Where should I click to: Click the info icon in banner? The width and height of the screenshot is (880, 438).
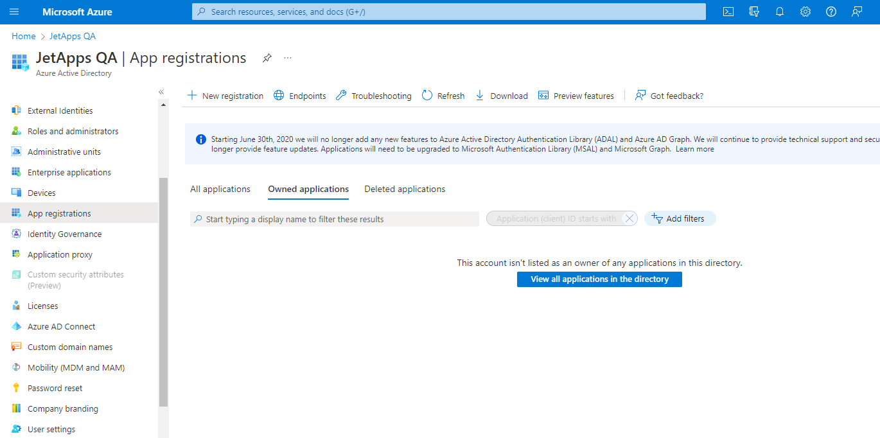tap(201, 139)
